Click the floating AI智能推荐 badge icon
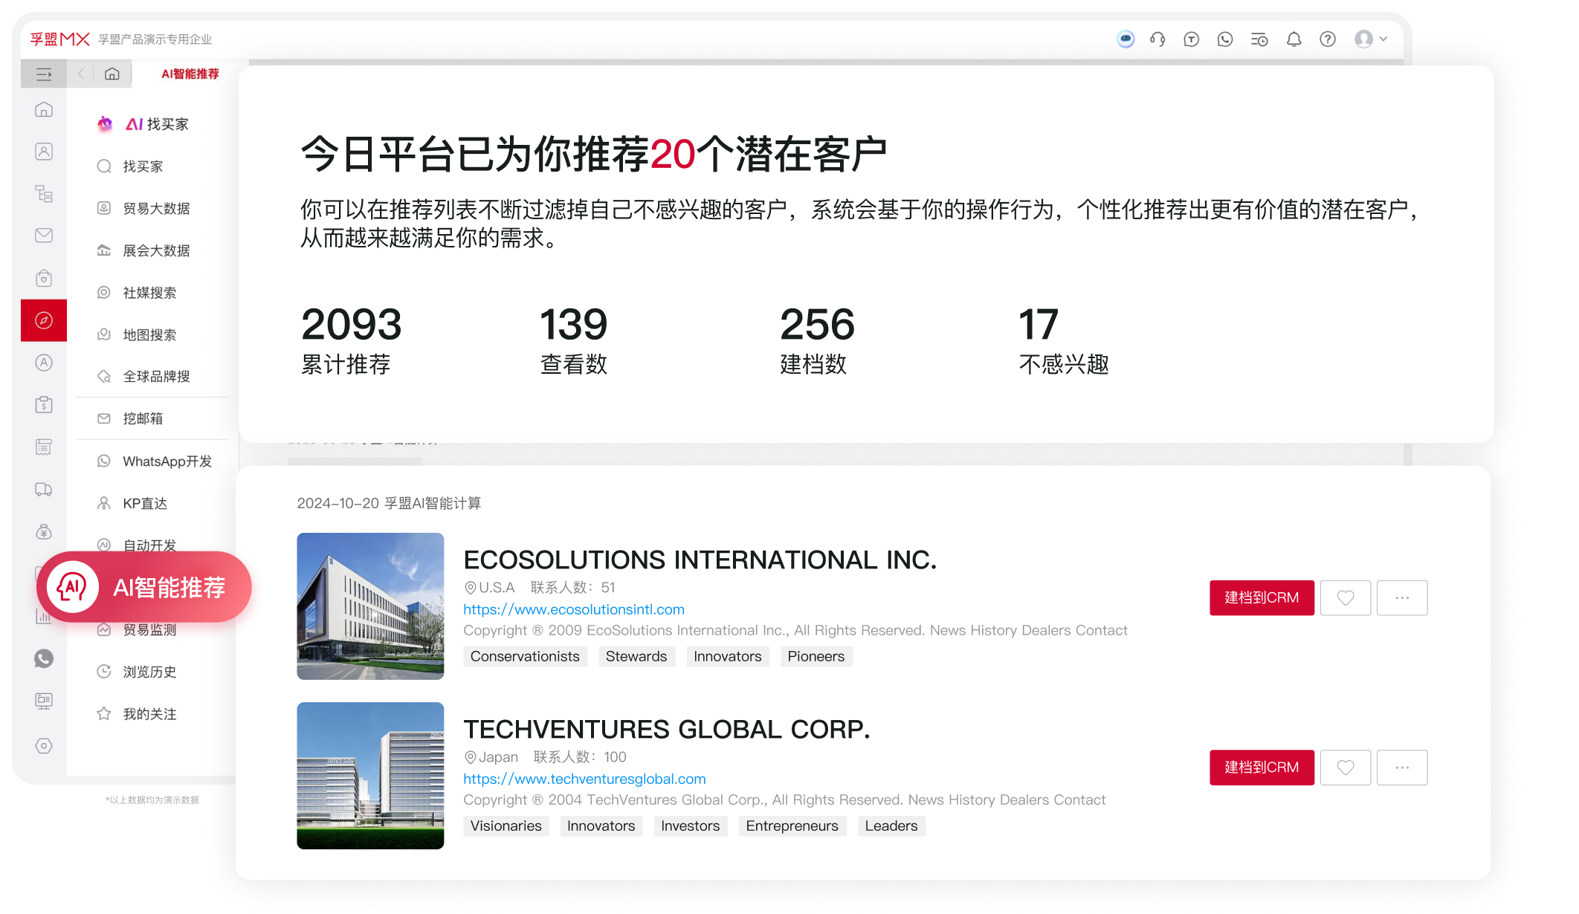Viewport: 1579px width, 914px height. 72,587
